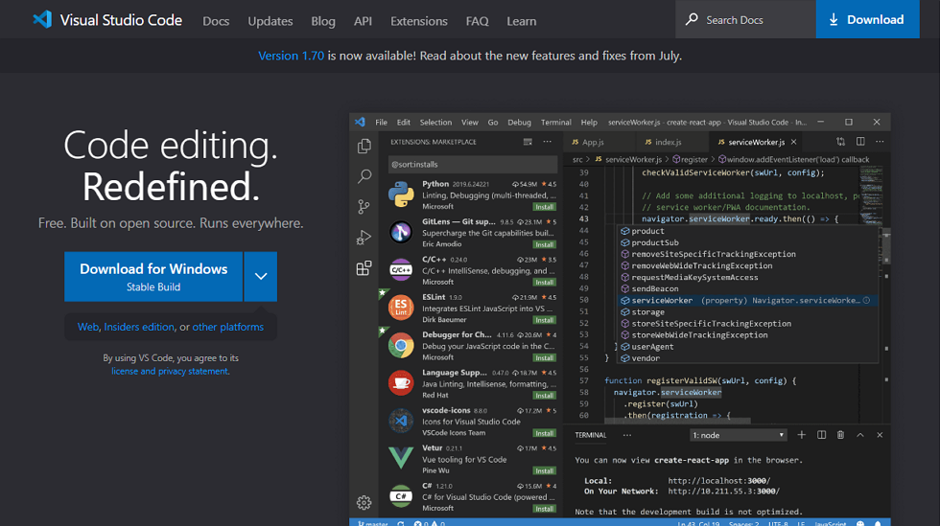Open the Selection menu in VS Code
This screenshot has width=940, height=526.
tap(435, 123)
